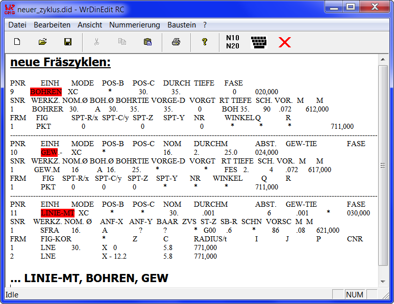Viewport: 394px width, 304px height.
Task: Open the Bearbeiten menu
Action: (52, 25)
